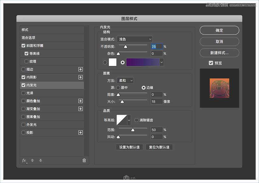Add another 描边 instance via its plus icon
The width and height of the screenshot is (259, 183).
[81, 69]
